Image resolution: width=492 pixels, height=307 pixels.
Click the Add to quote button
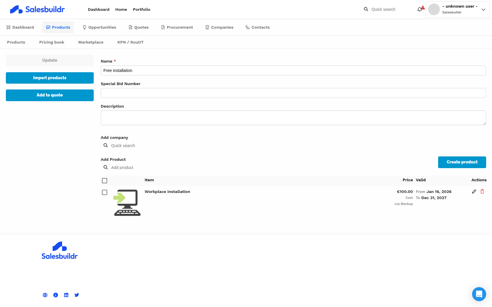(50, 95)
